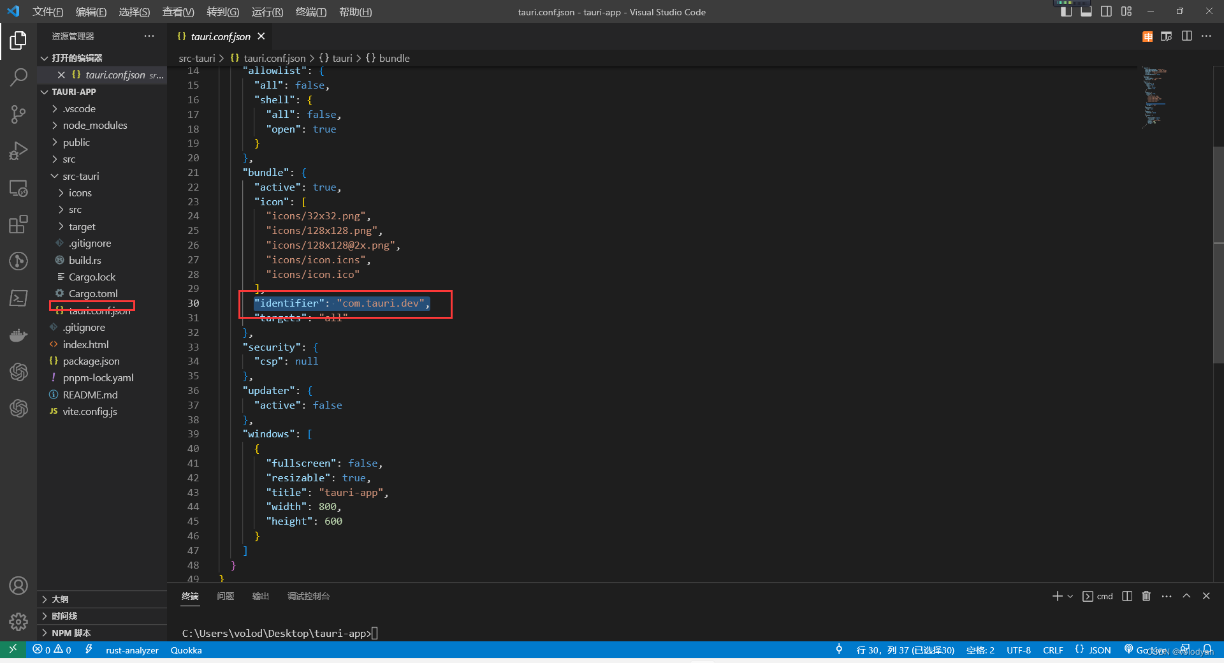
Task: Open the 编辑(E) menu
Action: pyautogui.click(x=91, y=11)
